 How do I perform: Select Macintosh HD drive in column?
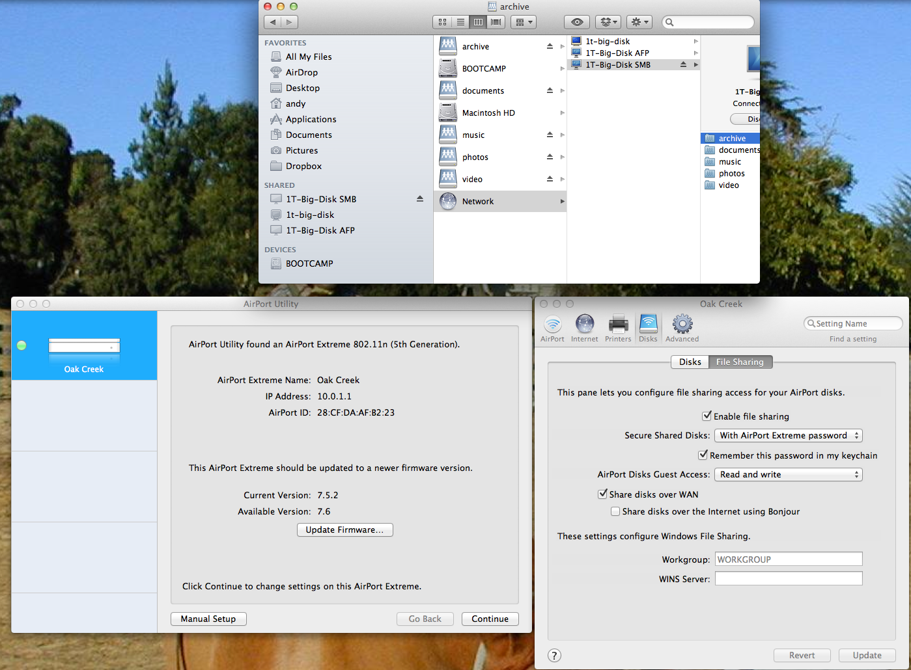pyautogui.click(x=500, y=113)
